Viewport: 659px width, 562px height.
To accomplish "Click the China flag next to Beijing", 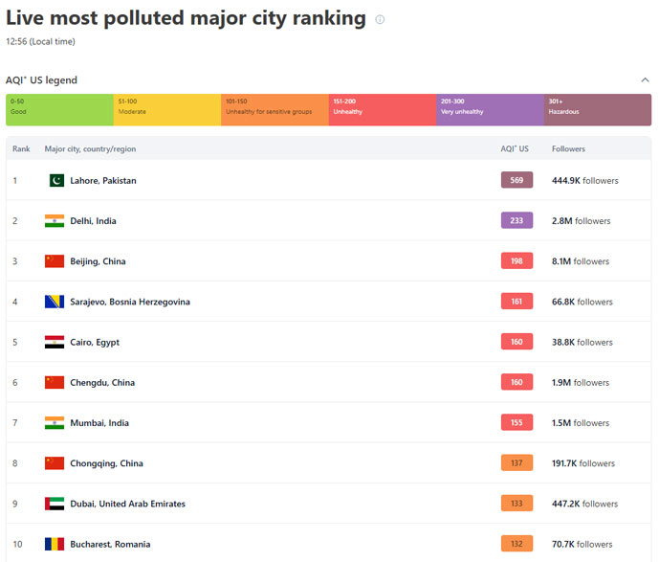I will coord(55,261).
